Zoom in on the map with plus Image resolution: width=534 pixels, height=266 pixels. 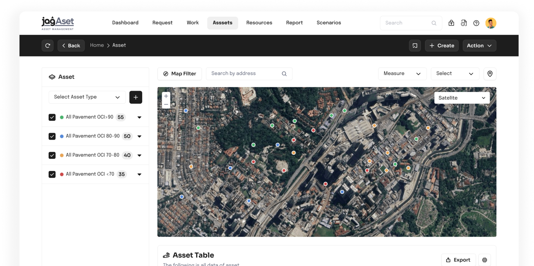tap(166, 96)
